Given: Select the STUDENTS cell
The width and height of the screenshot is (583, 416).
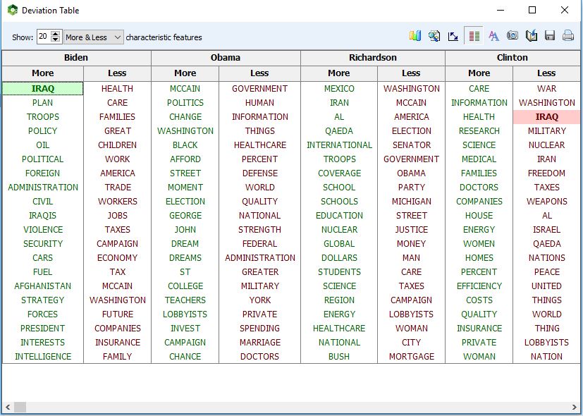Looking at the screenshot, I should pos(339,271).
